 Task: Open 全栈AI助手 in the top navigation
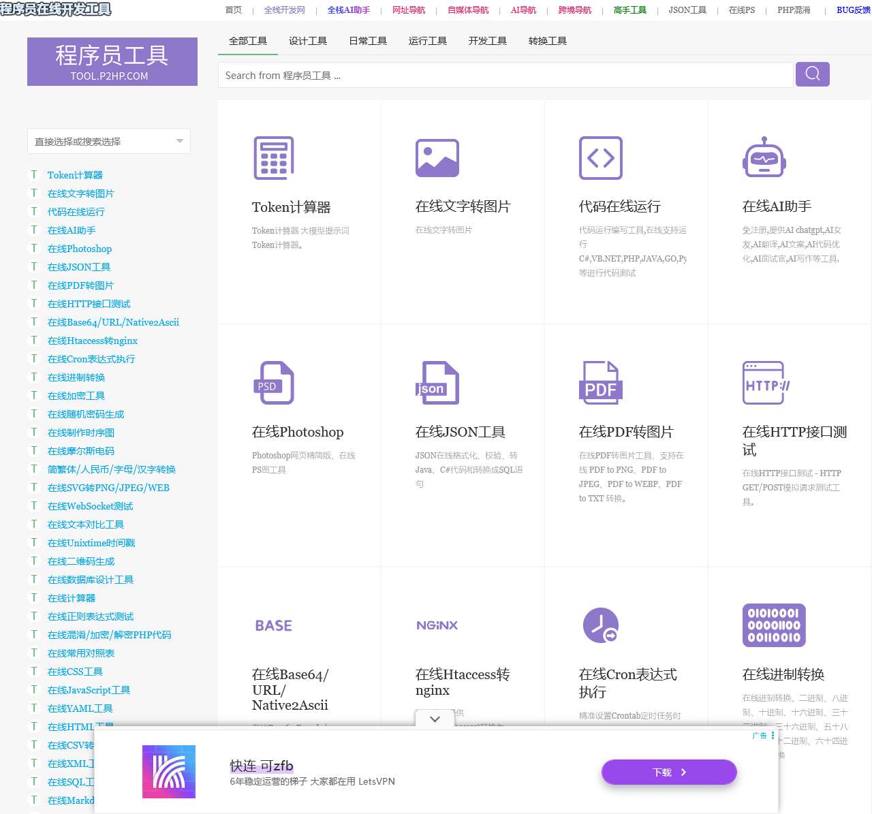click(x=349, y=10)
